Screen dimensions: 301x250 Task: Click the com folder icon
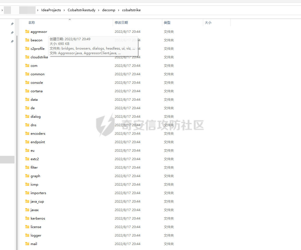tap(27, 65)
